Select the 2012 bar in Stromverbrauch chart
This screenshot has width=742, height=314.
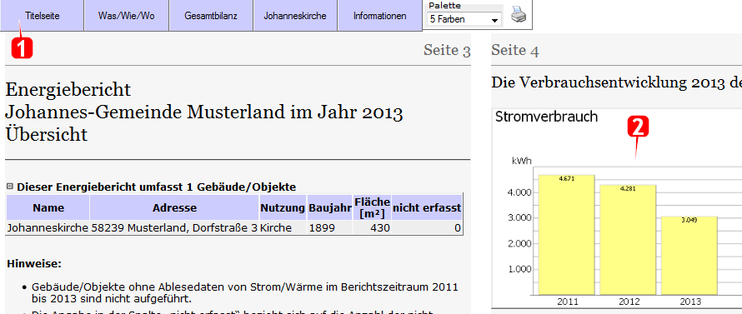[628, 239]
